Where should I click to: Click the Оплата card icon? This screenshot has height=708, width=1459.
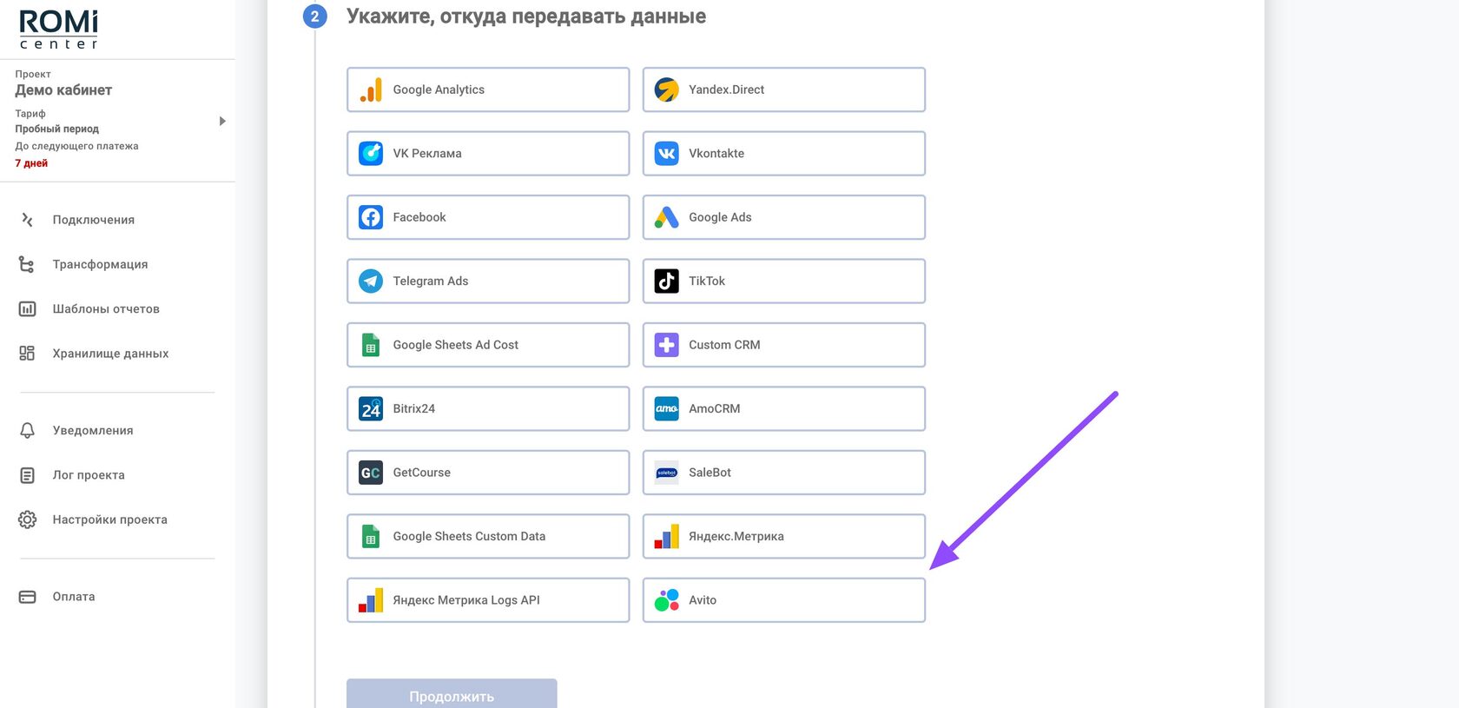click(x=28, y=597)
